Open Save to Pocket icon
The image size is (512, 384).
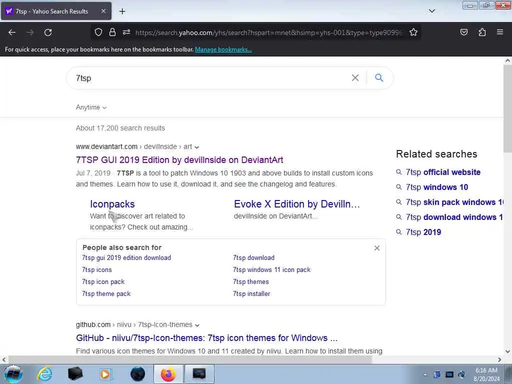463,32
